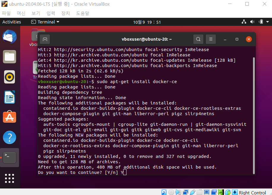The width and height of the screenshot is (272, 195).
Task: Click the VirtualBox display status icon
Action: click(207, 192)
